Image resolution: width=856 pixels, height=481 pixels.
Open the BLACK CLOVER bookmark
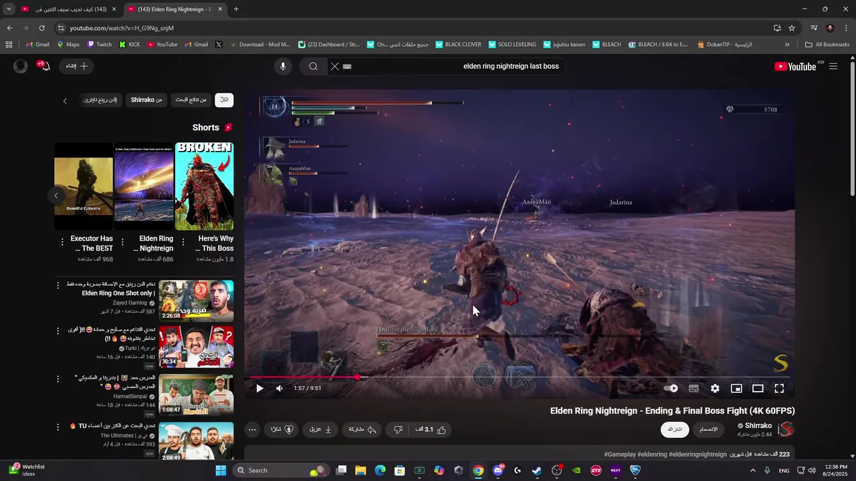pos(458,45)
